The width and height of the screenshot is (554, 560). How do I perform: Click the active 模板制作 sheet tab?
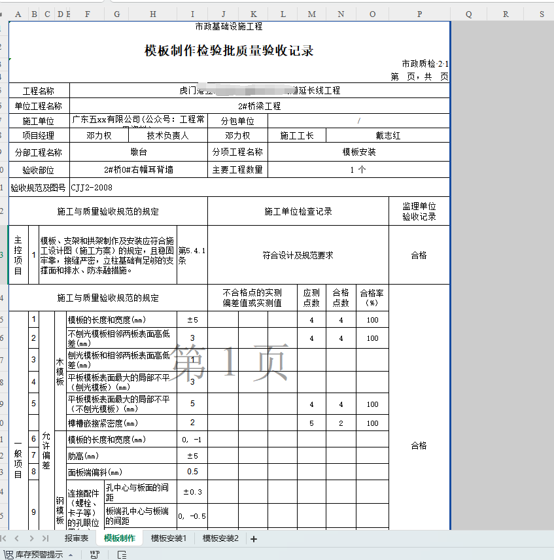120,538
